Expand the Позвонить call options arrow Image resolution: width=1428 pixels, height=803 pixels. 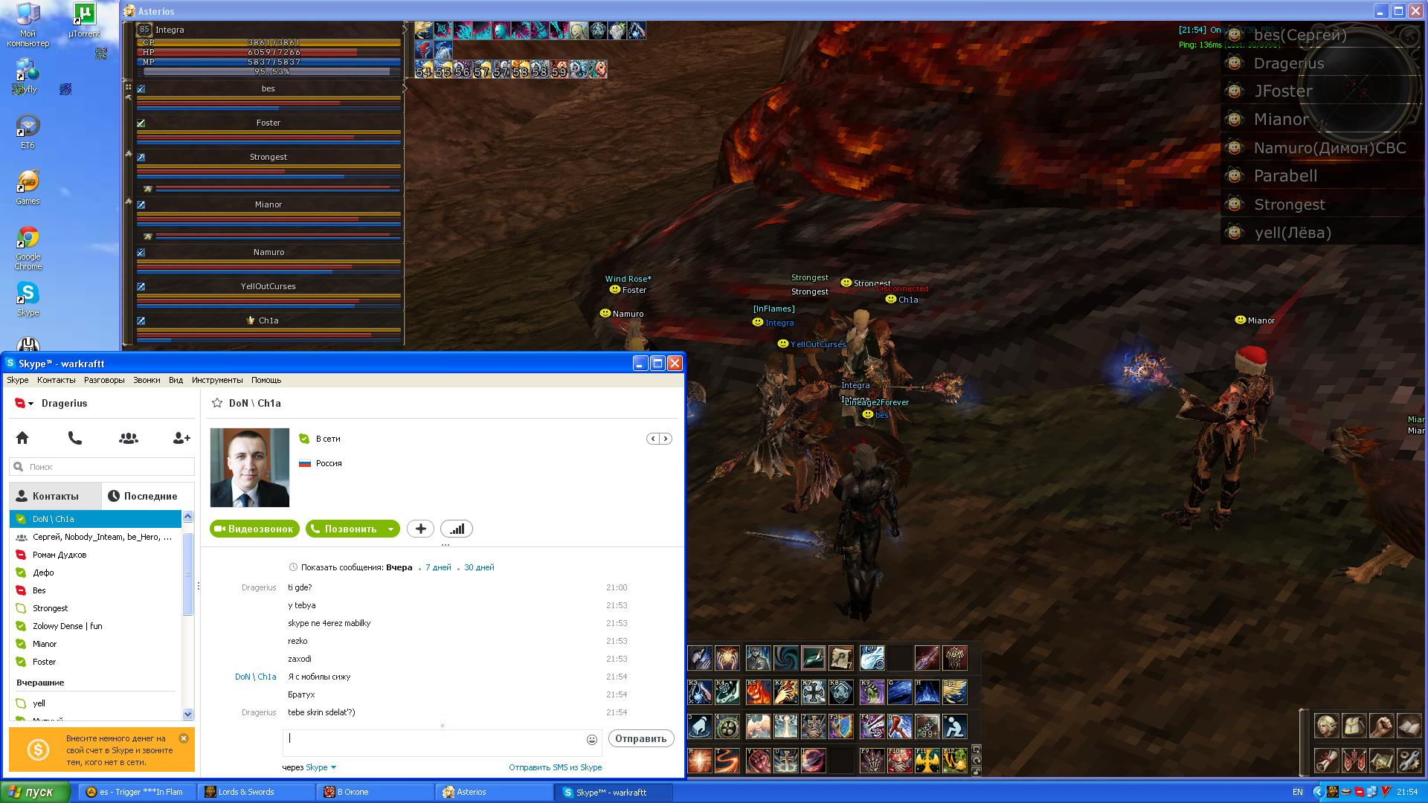click(390, 529)
